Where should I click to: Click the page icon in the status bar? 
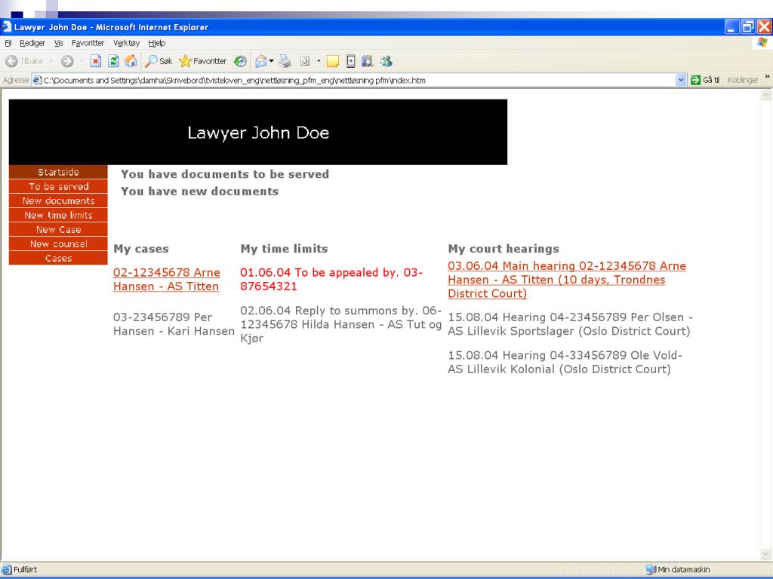pos(6,569)
